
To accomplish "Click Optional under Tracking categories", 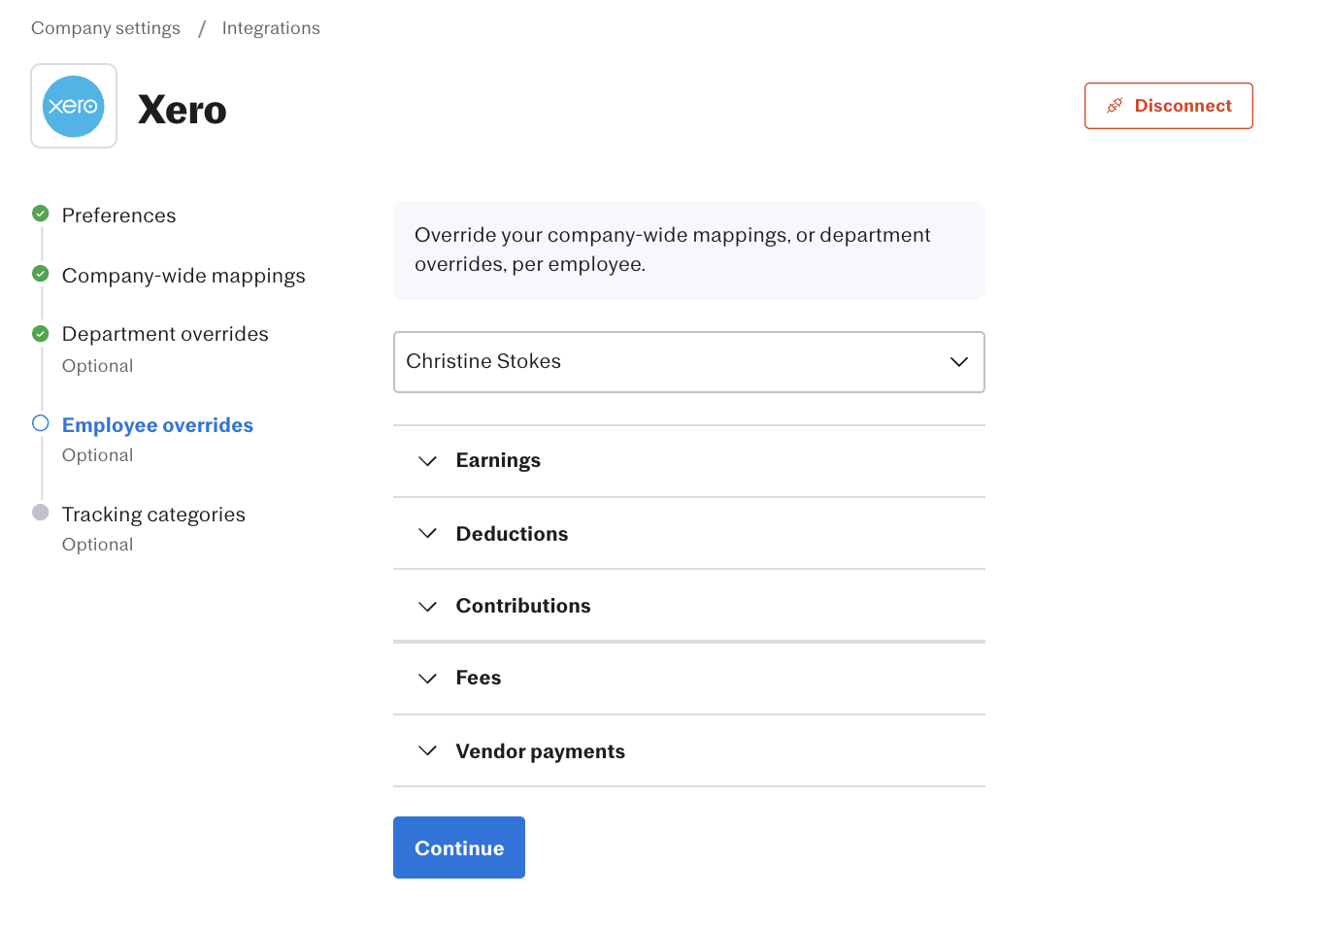I will 97,545.
